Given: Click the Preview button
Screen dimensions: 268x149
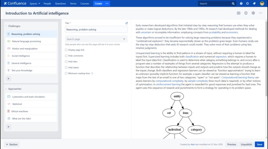Looking at the screenshot, I should (x=232, y=144).
